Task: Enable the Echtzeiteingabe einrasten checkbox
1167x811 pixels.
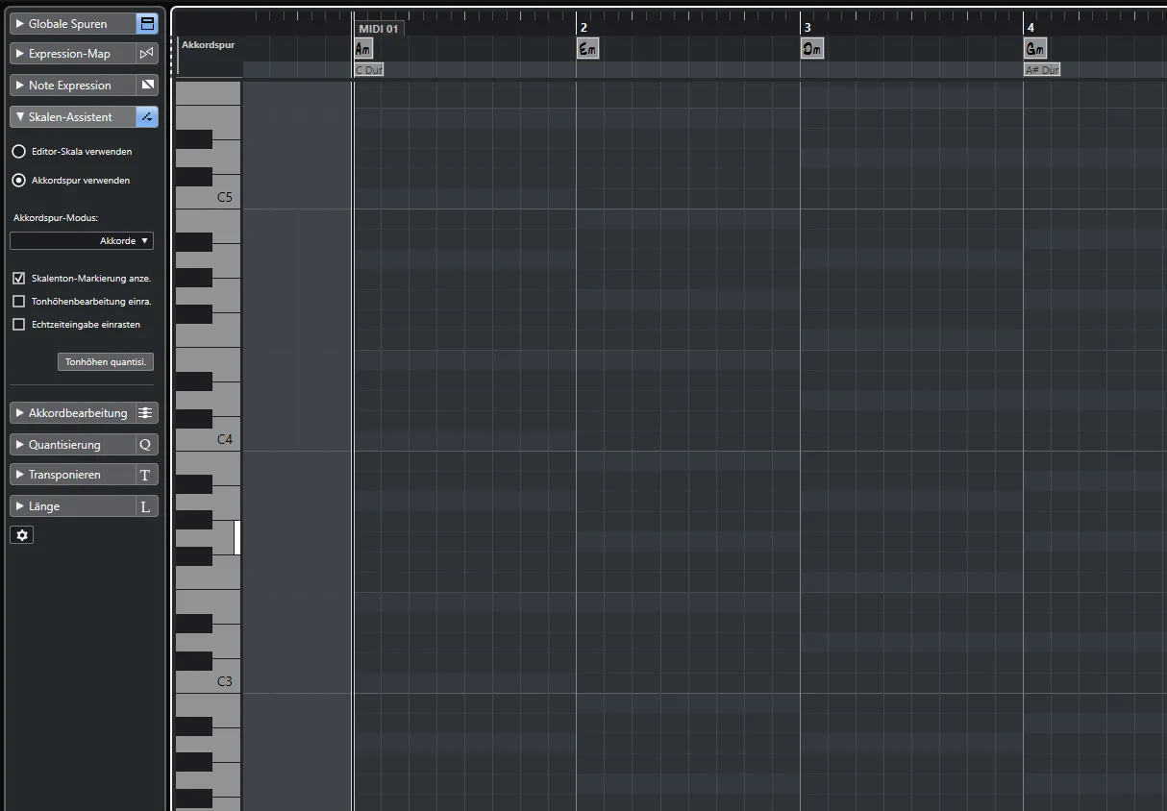Action: pyautogui.click(x=18, y=325)
